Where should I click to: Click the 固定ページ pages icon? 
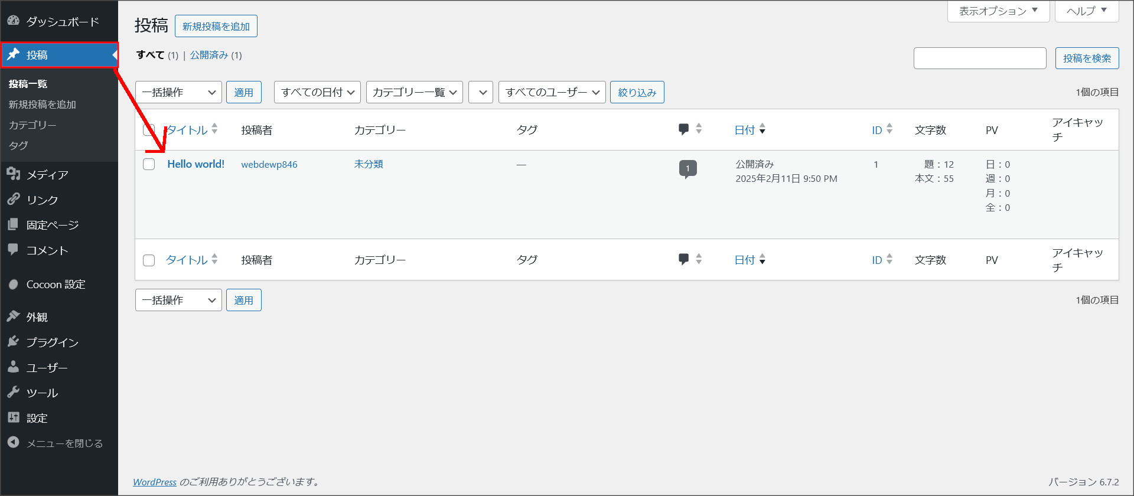tap(13, 224)
